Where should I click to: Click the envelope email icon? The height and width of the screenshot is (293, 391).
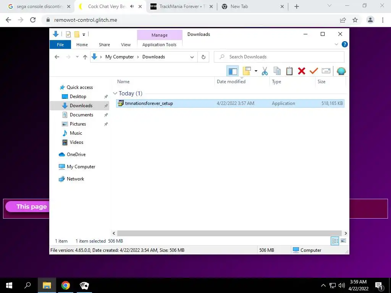click(x=326, y=71)
